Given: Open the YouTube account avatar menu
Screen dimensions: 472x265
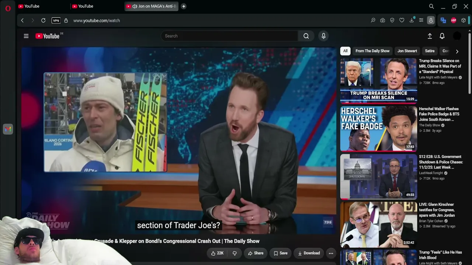Looking at the screenshot, I should pyautogui.click(x=457, y=36).
